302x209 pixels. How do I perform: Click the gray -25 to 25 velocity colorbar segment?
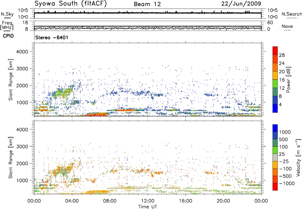click(x=275, y=157)
